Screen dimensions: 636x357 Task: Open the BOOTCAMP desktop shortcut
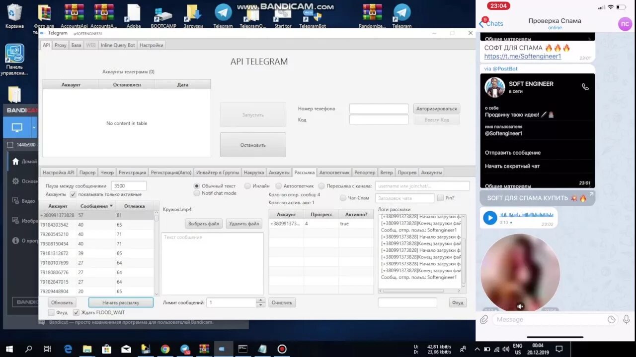(163, 15)
